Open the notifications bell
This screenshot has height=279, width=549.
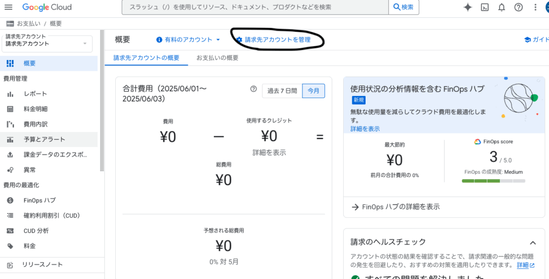tap(501, 8)
